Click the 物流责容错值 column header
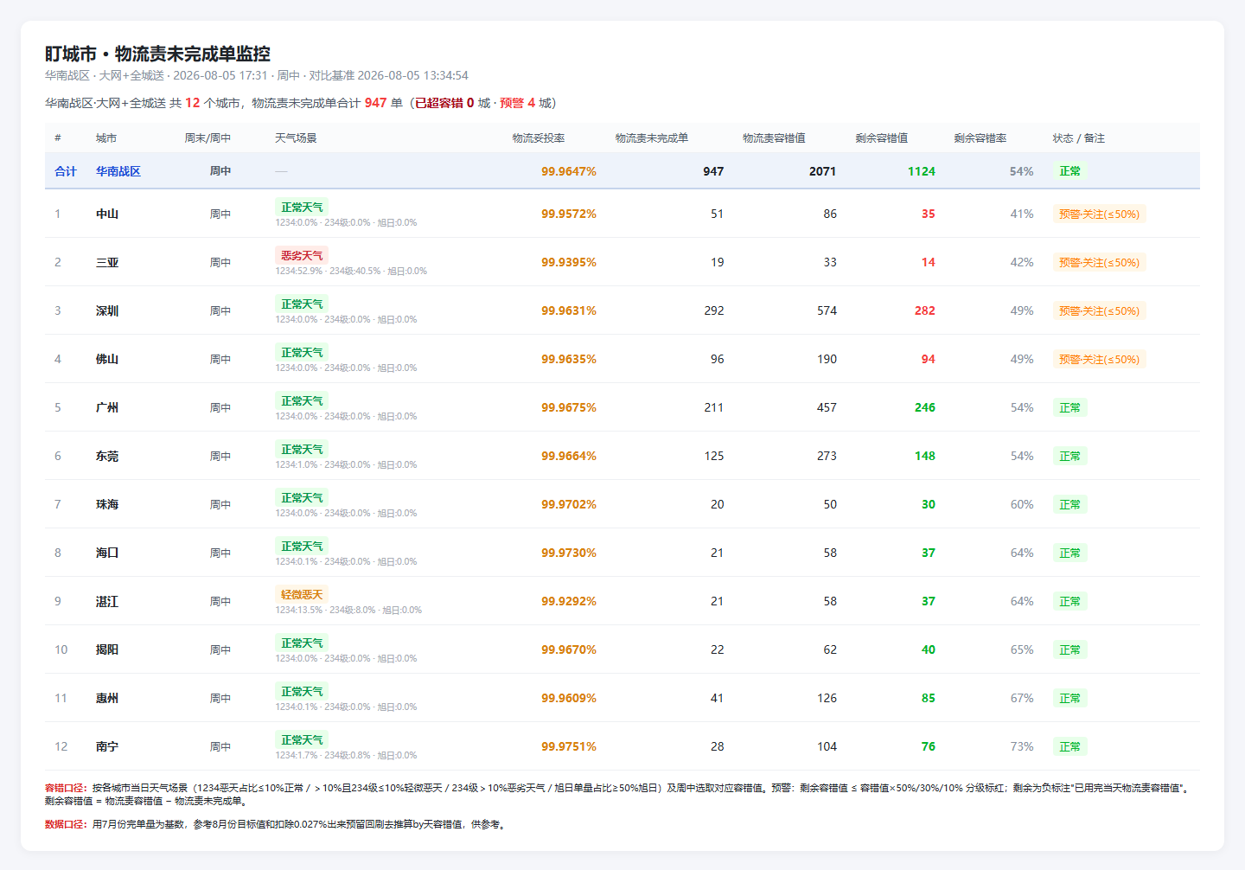The width and height of the screenshot is (1245, 870). pos(774,138)
